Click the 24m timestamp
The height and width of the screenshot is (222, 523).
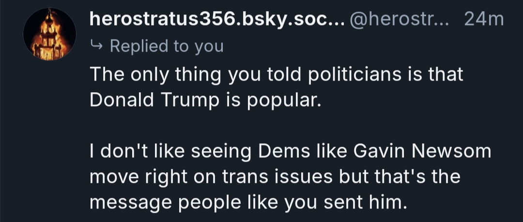tap(483, 19)
